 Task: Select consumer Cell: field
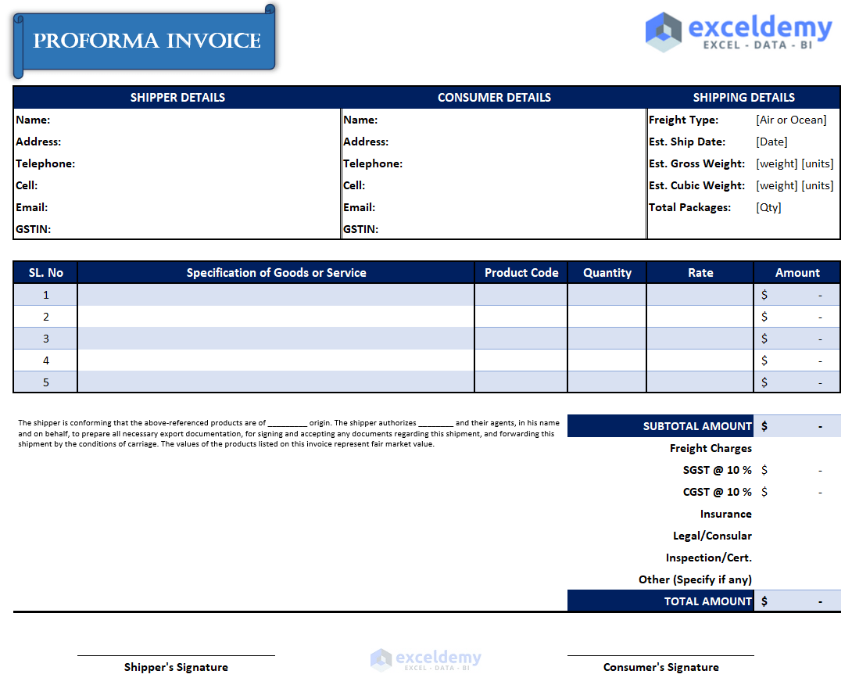[494, 185]
